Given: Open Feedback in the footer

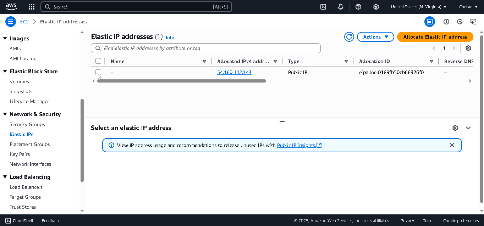Looking at the screenshot, I should click(51, 220).
